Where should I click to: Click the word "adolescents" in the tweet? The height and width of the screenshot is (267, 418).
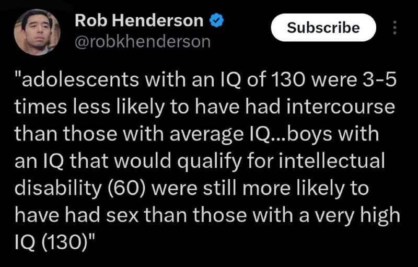(80, 79)
